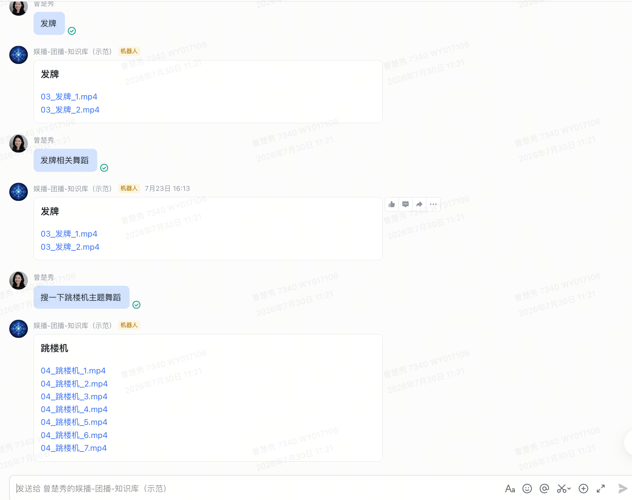The image size is (632, 500).
Task: Click sender name 曾楚秀 above 搜一下跳楼机主题舞蹈
Action: point(44,277)
